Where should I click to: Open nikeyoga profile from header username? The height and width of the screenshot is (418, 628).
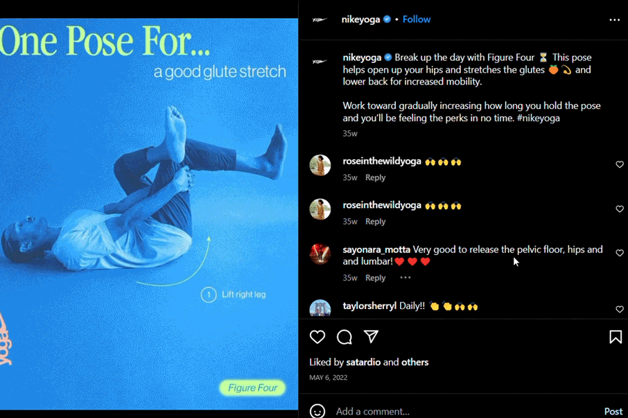[x=360, y=19]
